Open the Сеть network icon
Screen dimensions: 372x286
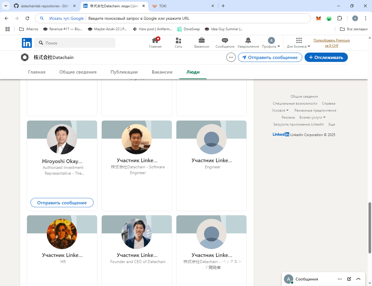178,43
